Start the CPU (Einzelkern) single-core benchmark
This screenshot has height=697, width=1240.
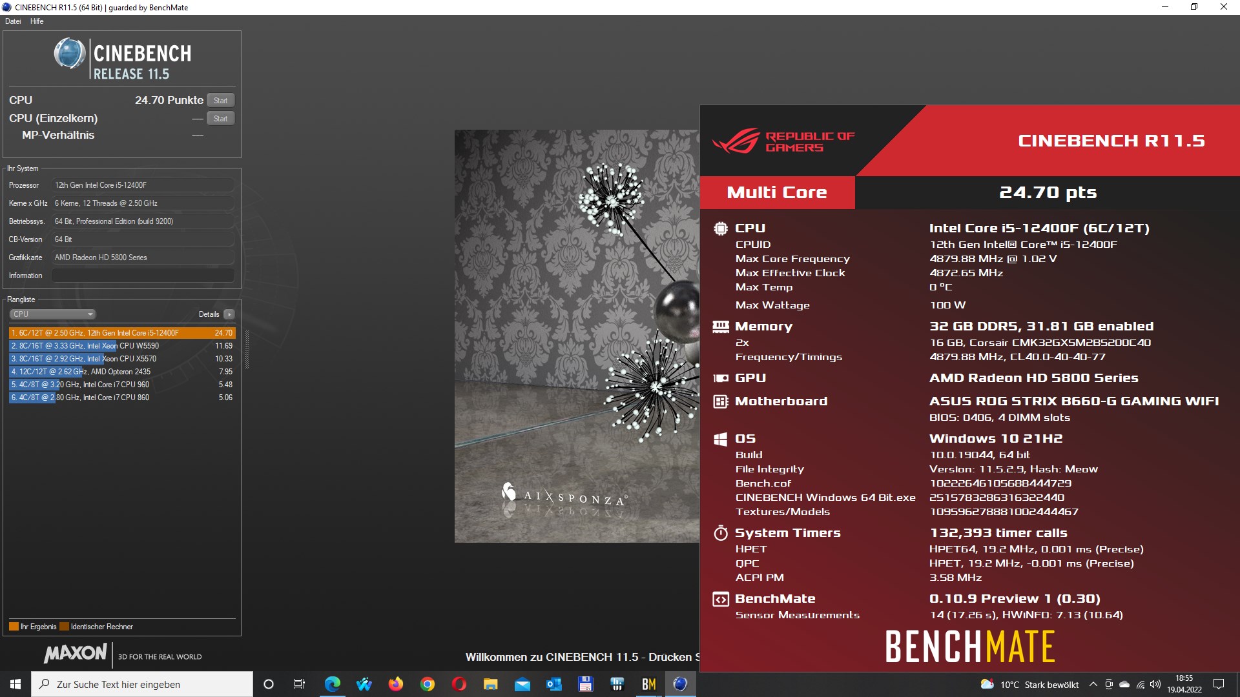coord(220,118)
